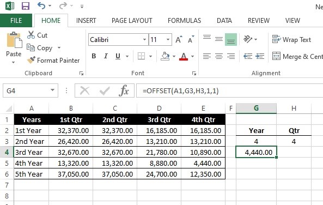
Task: Click the Redo arrow icon
Action: tap(63, 6)
